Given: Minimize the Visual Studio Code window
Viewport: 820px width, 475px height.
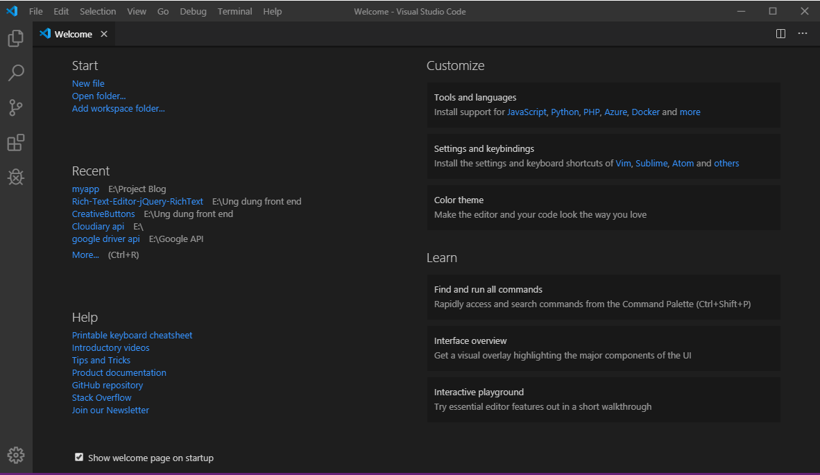Looking at the screenshot, I should (x=741, y=11).
